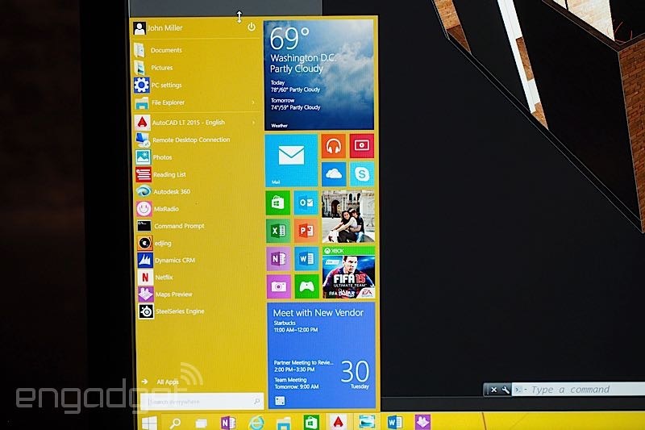Open the red Video tile
Viewport: 645px width, 430px height.
(x=362, y=146)
